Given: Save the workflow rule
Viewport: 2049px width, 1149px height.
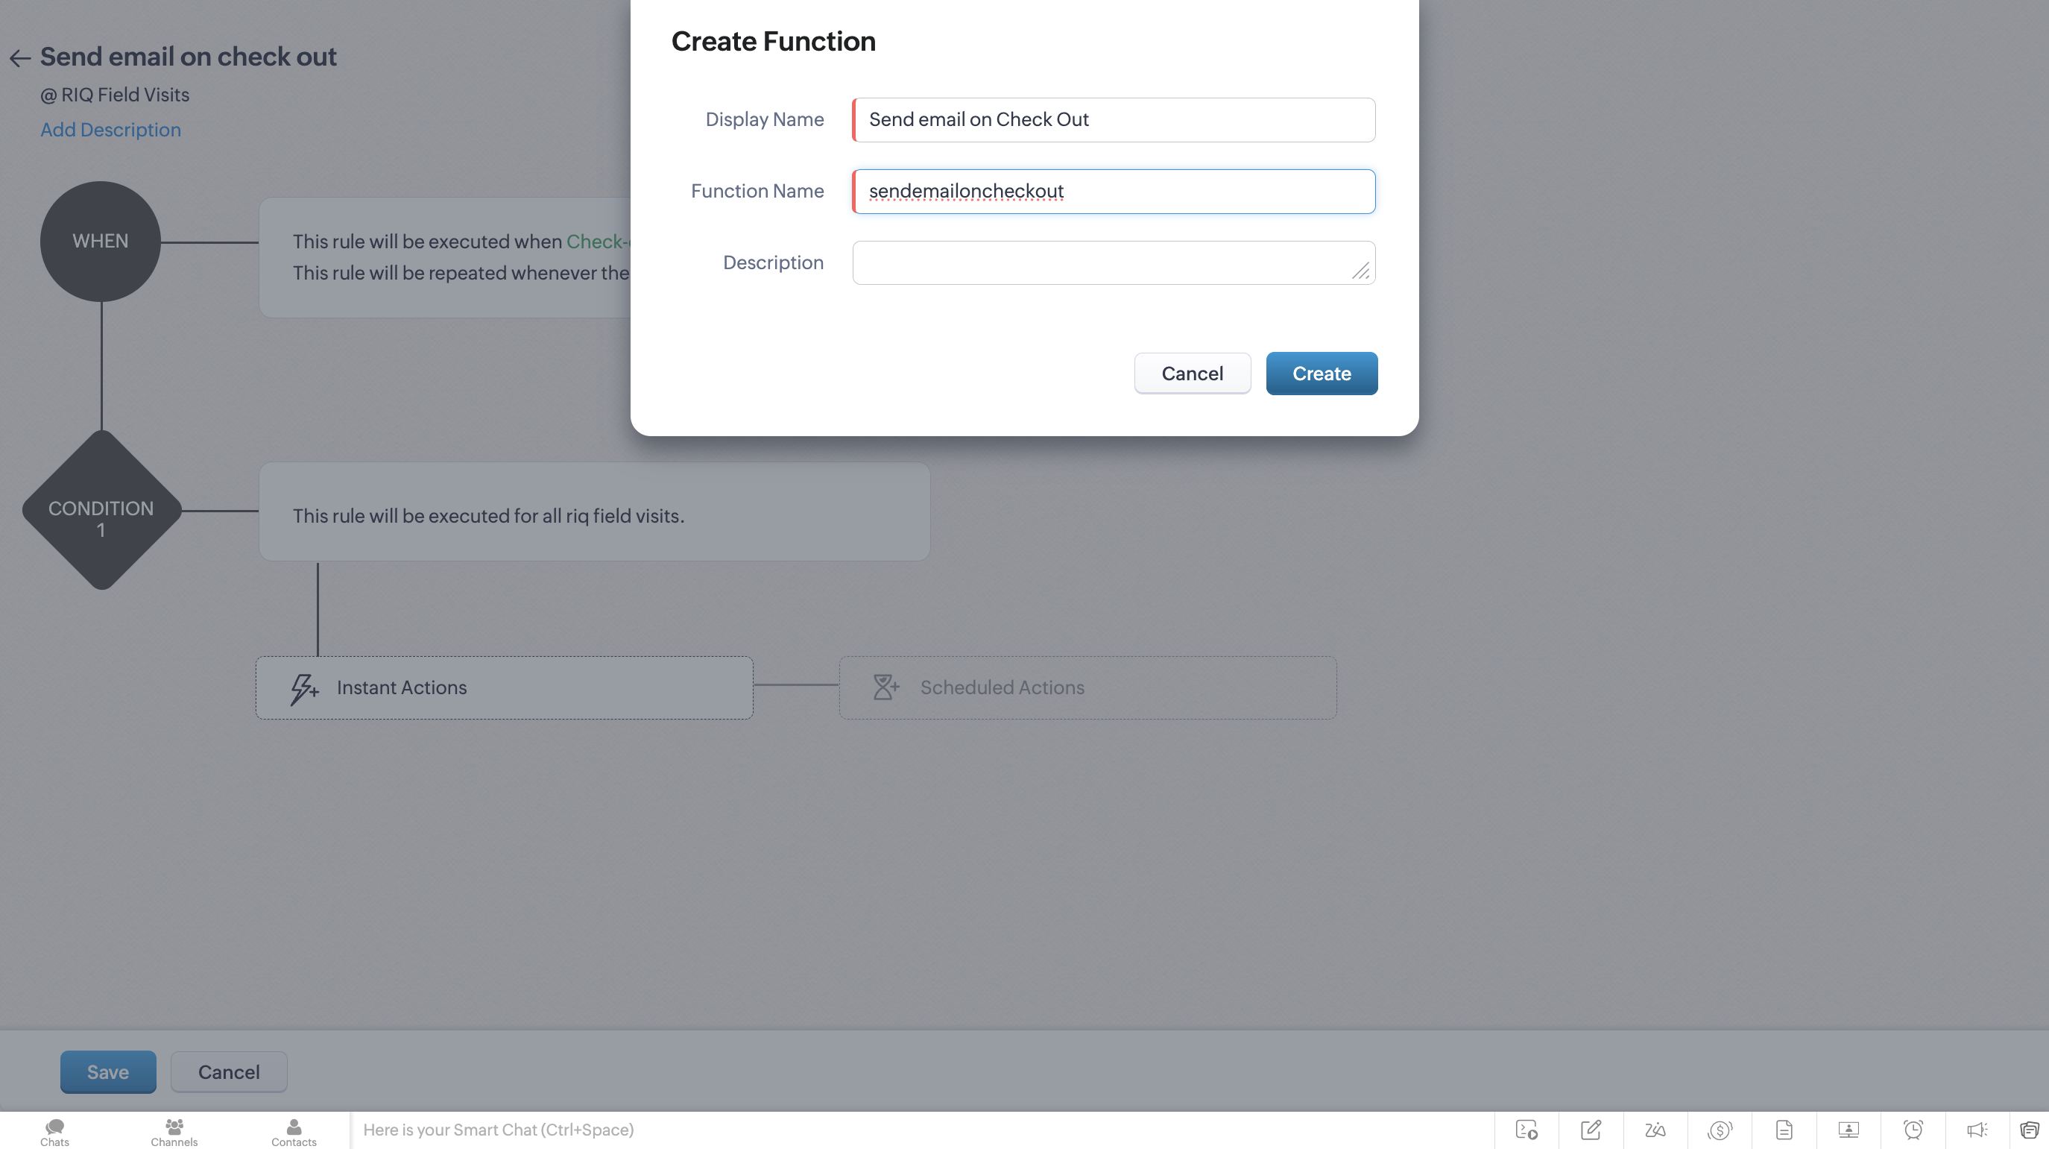Looking at the screenshot, I should [107, 1071].
